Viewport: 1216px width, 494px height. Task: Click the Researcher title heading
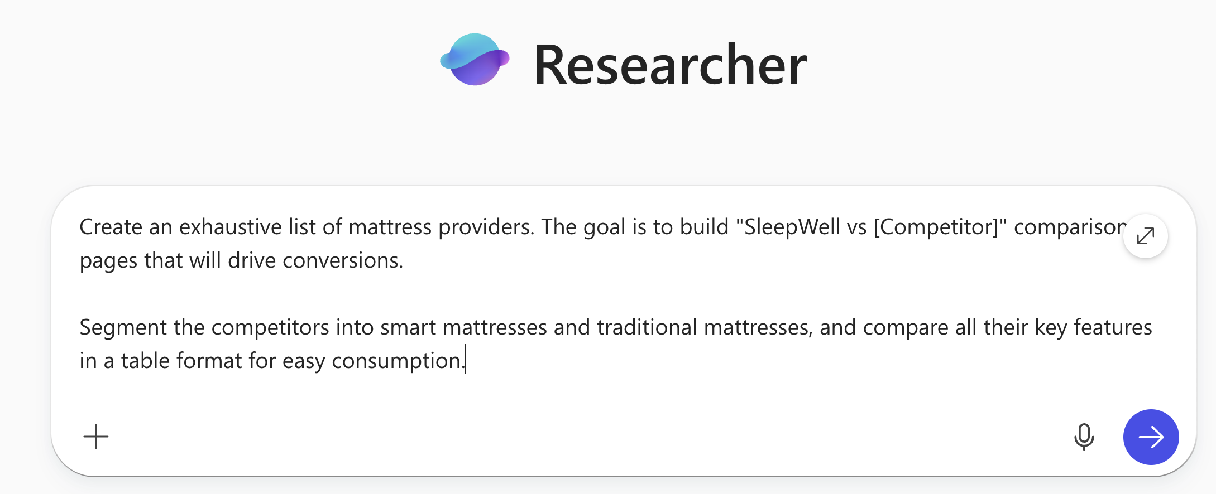[670, 65]
